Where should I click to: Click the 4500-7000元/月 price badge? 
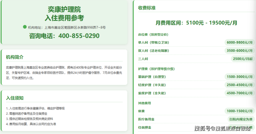pyautogui.click(x=239, y=93)
